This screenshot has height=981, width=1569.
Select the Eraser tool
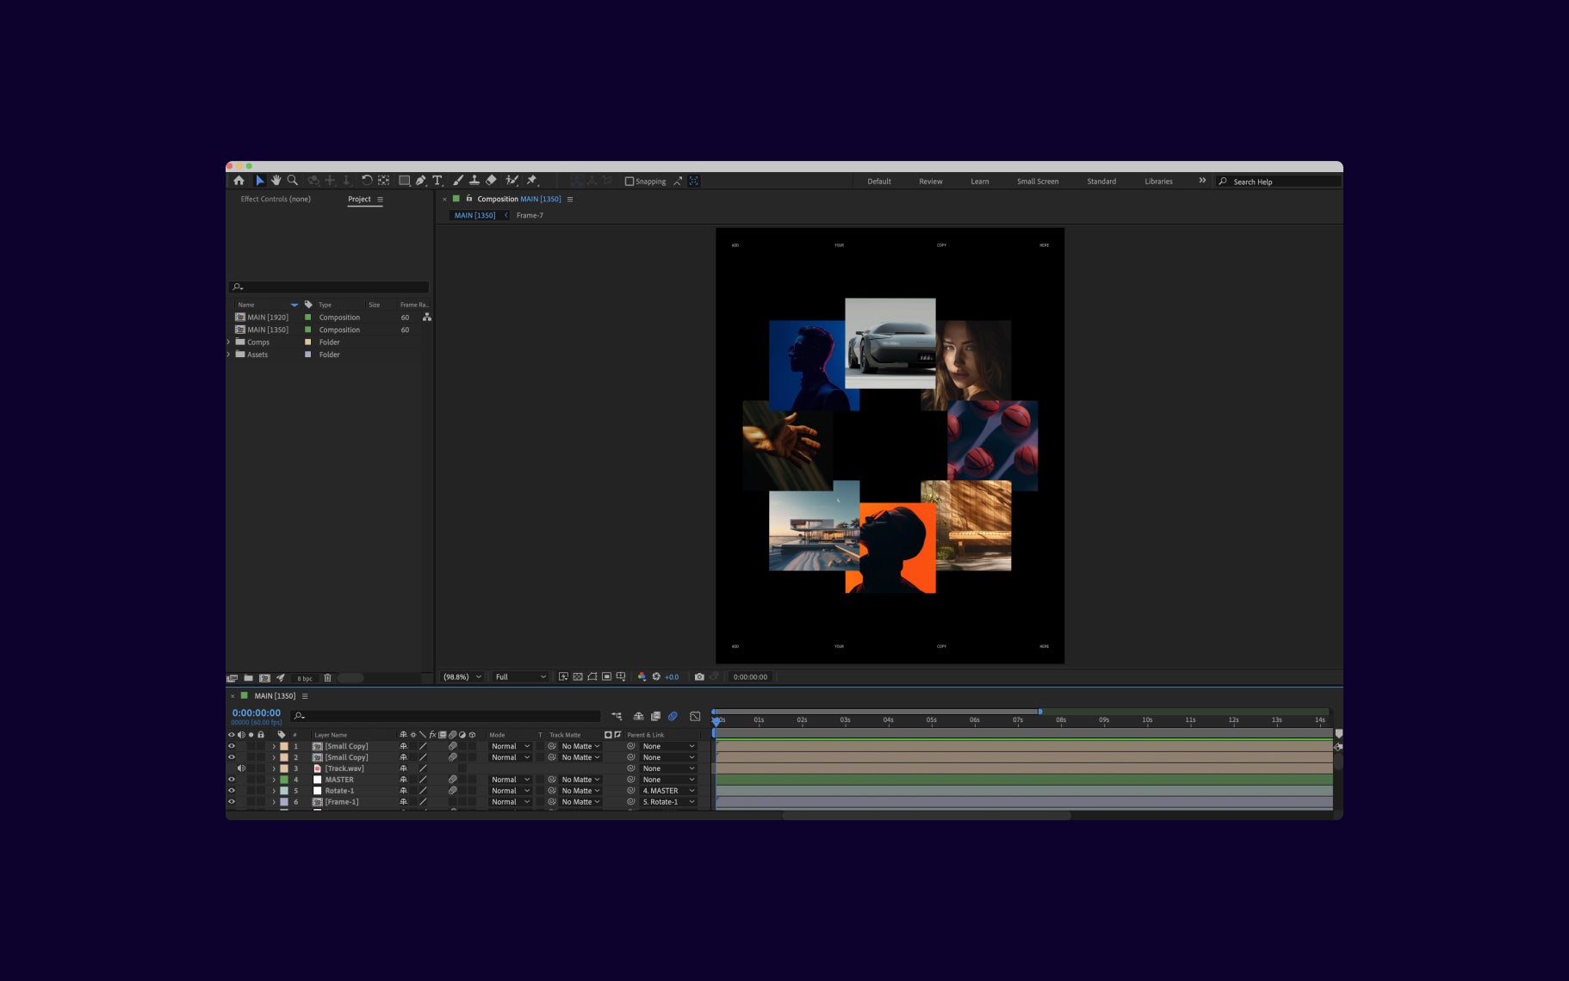pos(491,181)
